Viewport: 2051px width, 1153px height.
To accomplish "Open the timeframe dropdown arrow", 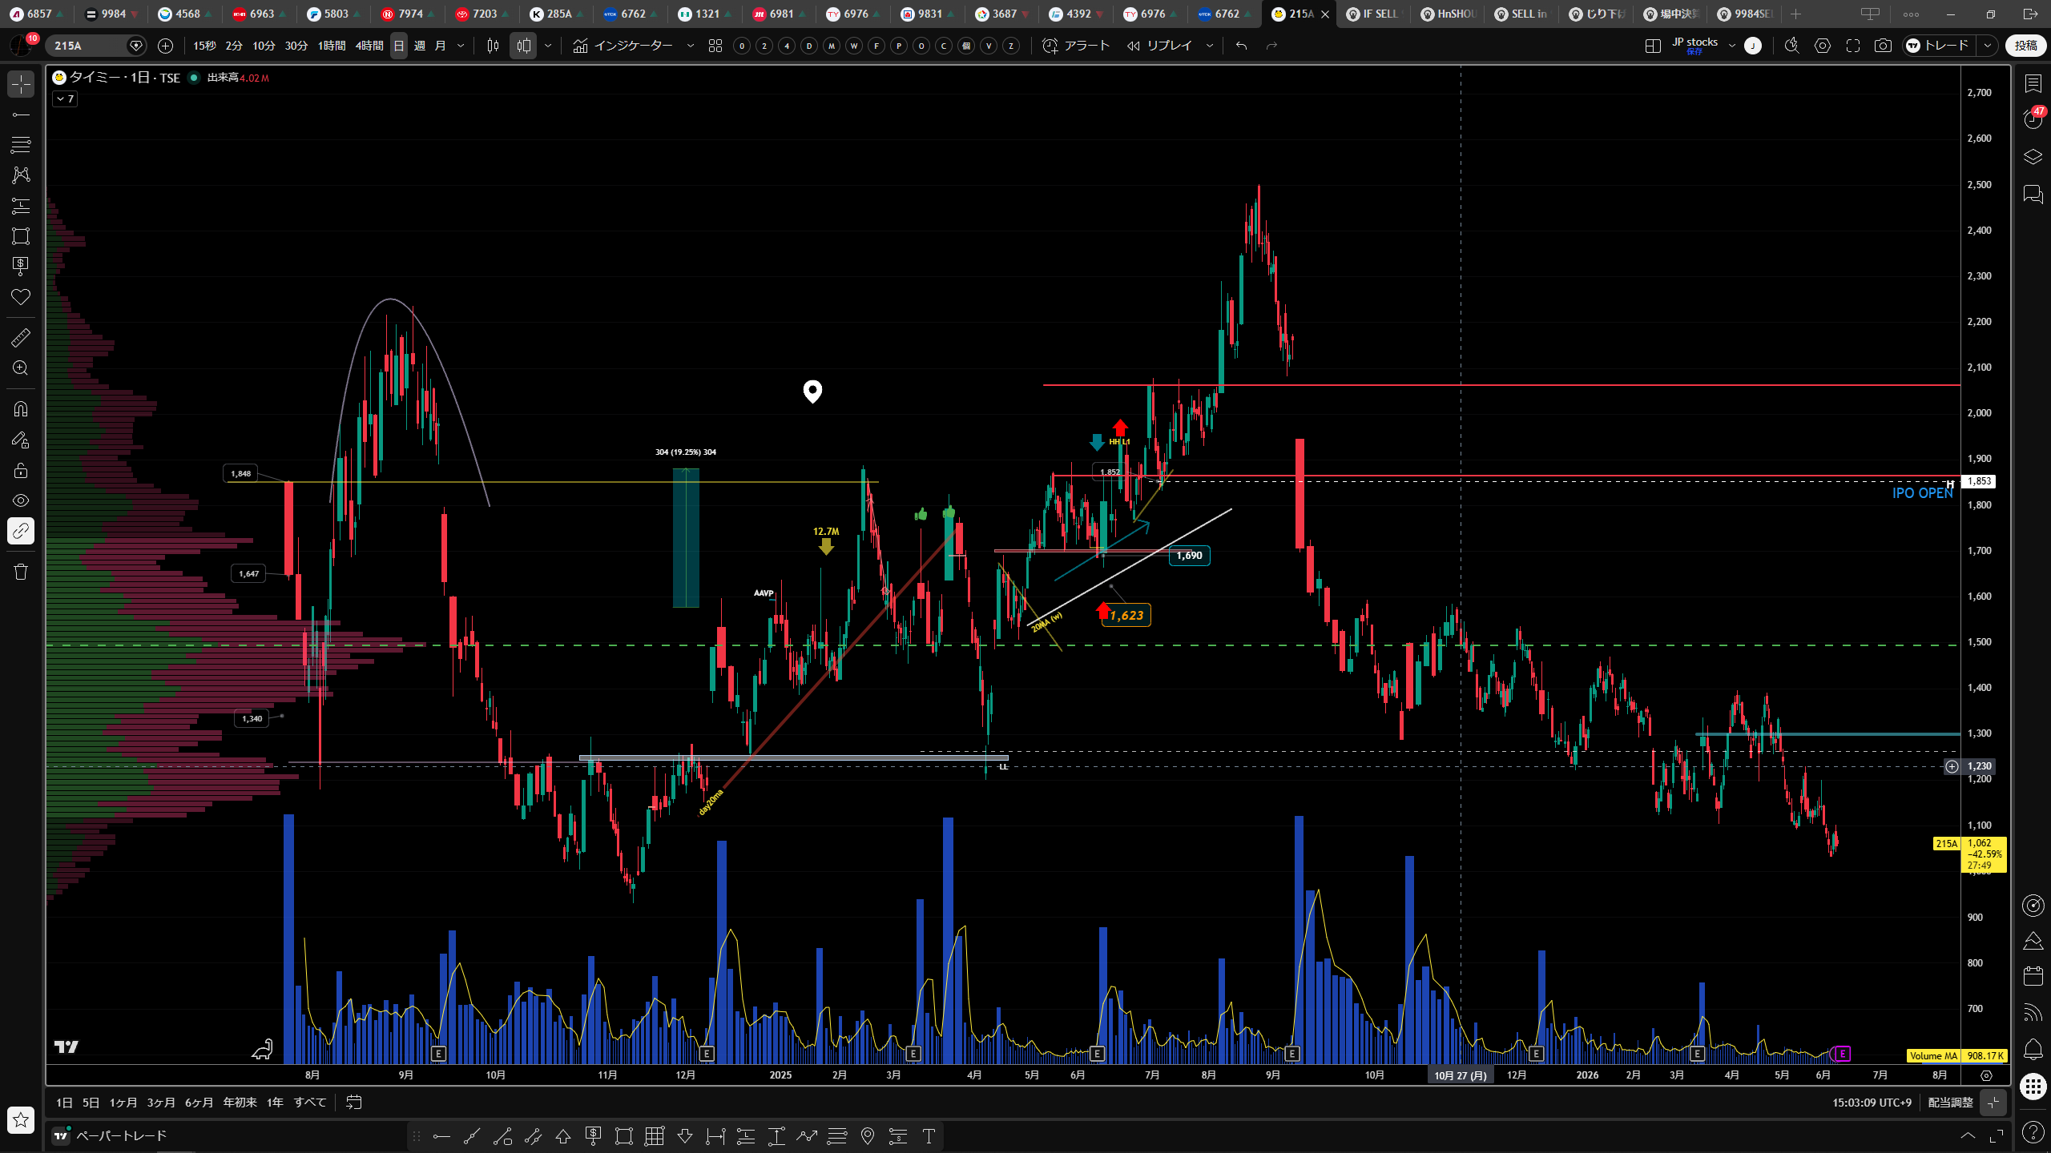I will 461,46.
